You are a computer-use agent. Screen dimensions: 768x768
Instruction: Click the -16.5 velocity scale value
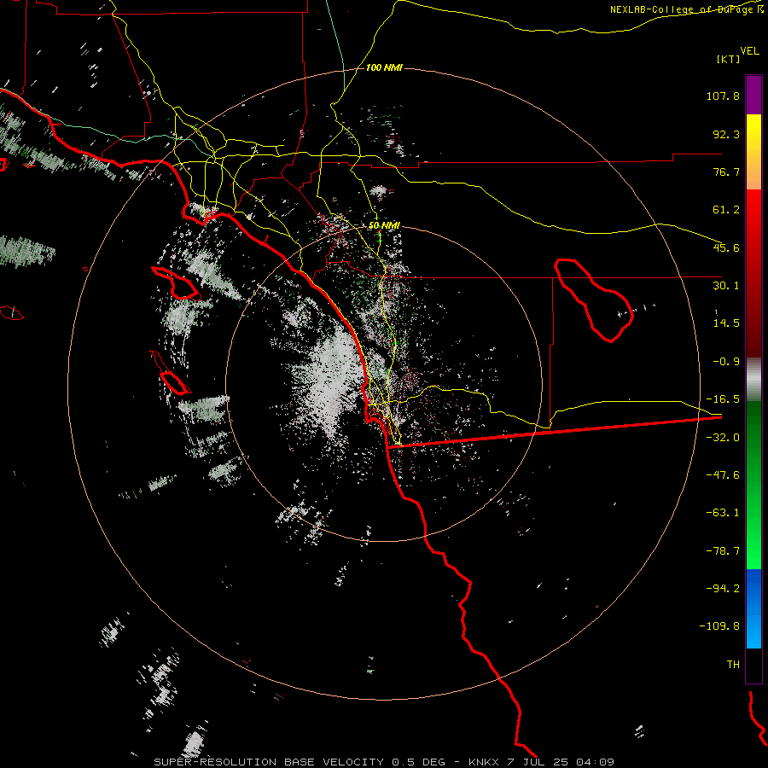click(723, 399)
